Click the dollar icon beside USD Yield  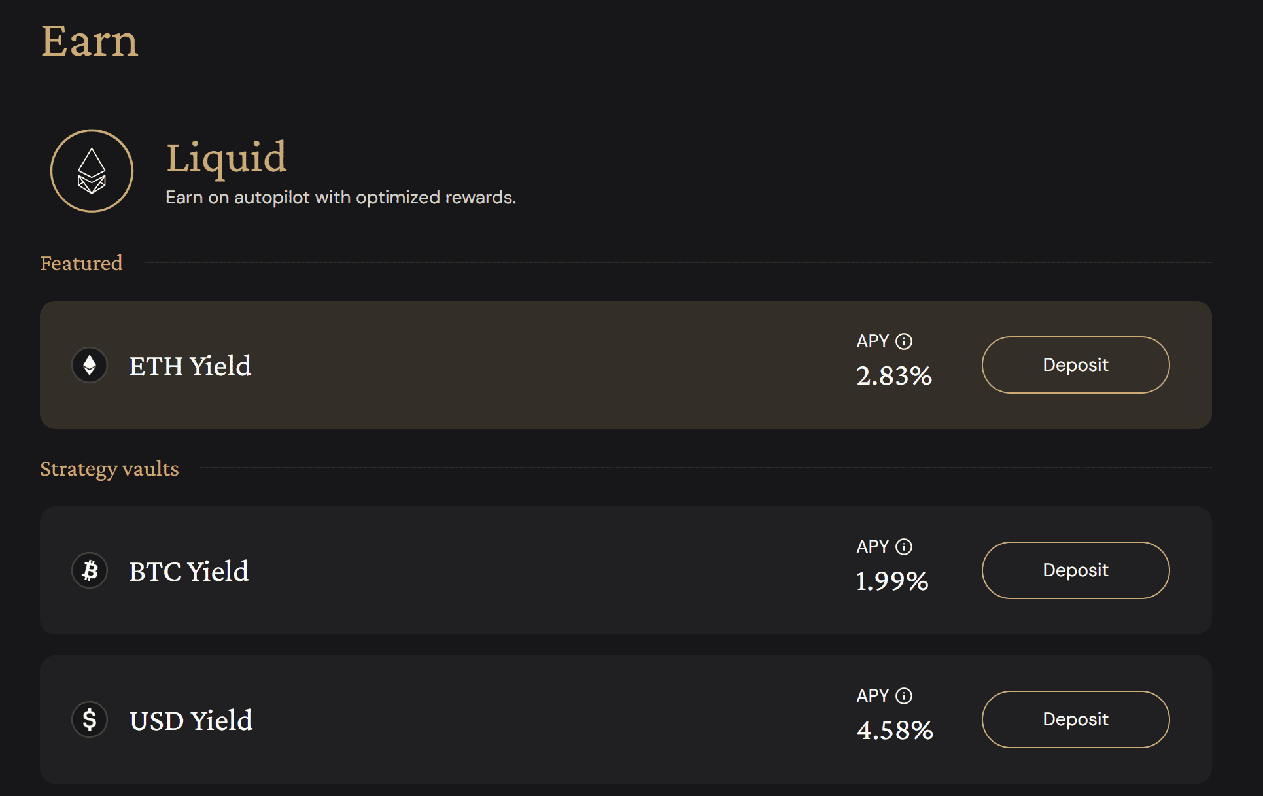90,719
